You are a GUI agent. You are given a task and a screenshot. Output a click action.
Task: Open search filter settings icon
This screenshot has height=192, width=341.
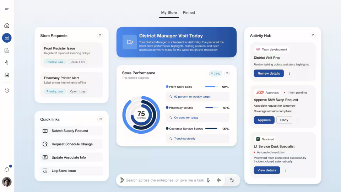point(232,180)
